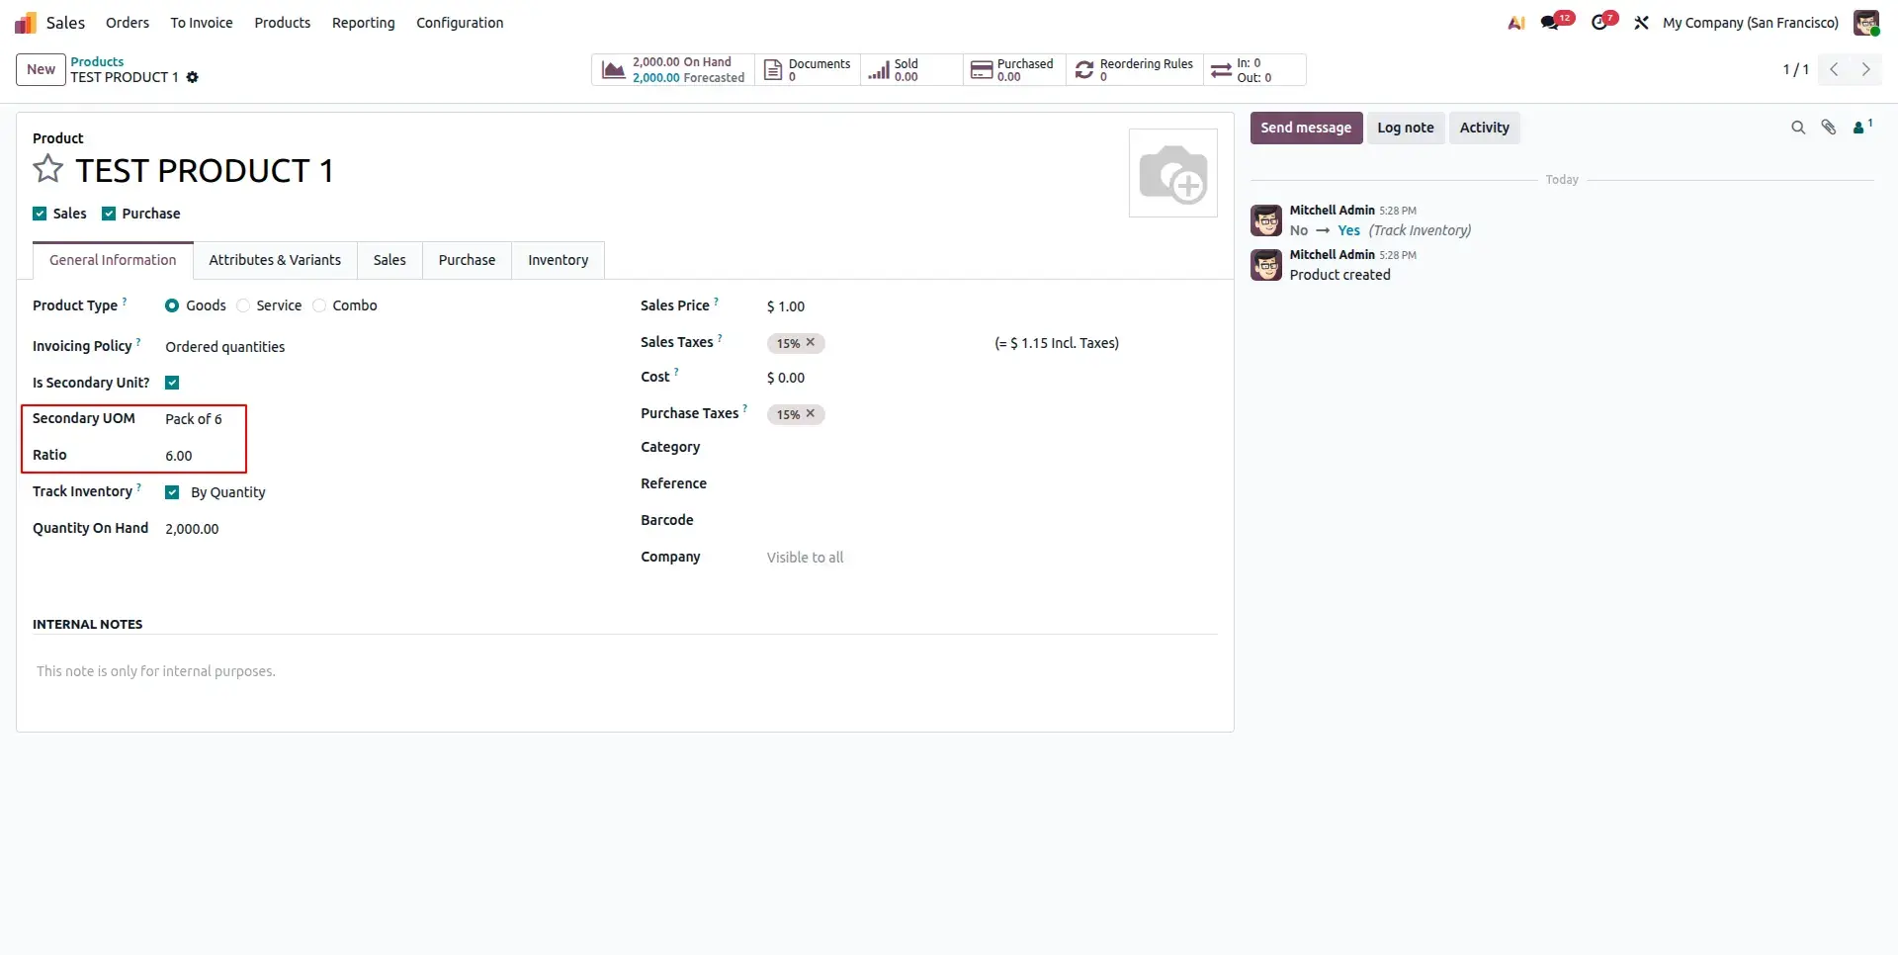Go back via Products breadcrumb link
Viewport: 1898px width, 955px height.
coord(97,61)
